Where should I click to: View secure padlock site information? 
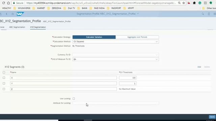click(x=14, y=3)
